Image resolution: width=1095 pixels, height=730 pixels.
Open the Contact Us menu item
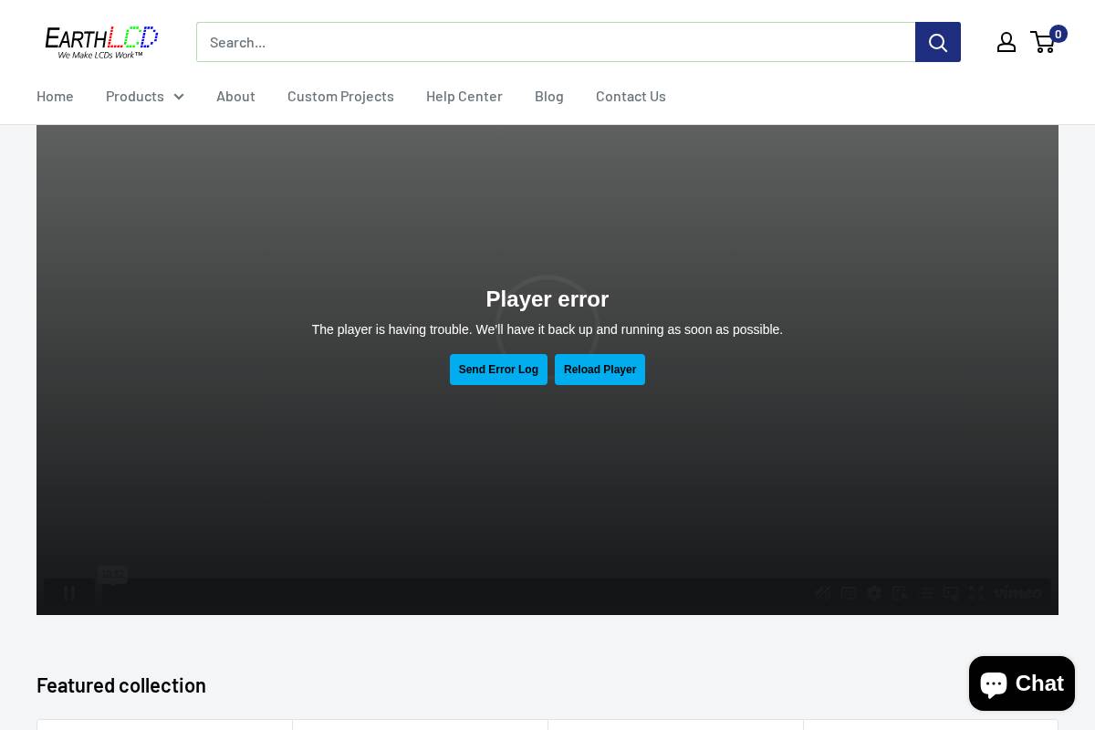coord(631,96)
